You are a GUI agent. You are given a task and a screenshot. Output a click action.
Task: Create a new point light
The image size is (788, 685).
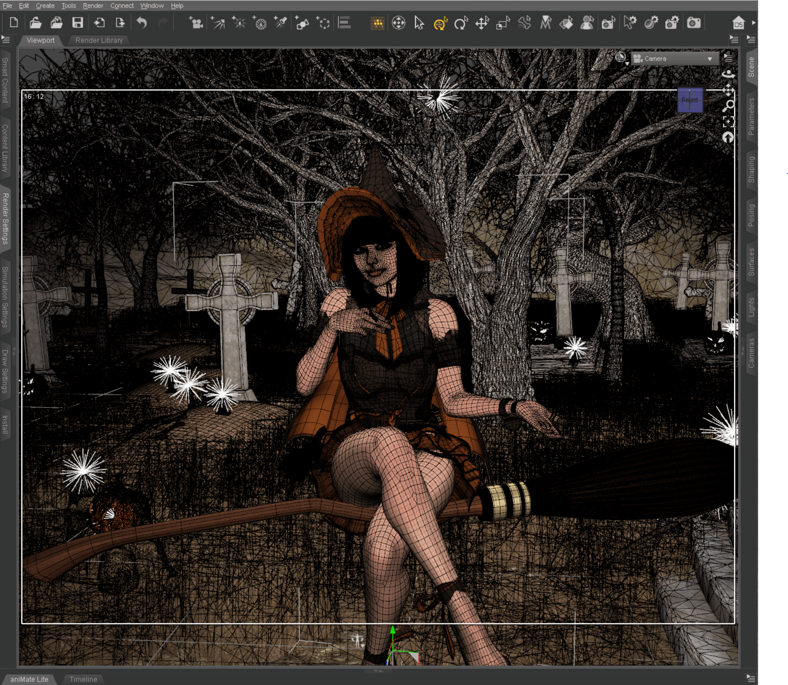coord(239,23)
